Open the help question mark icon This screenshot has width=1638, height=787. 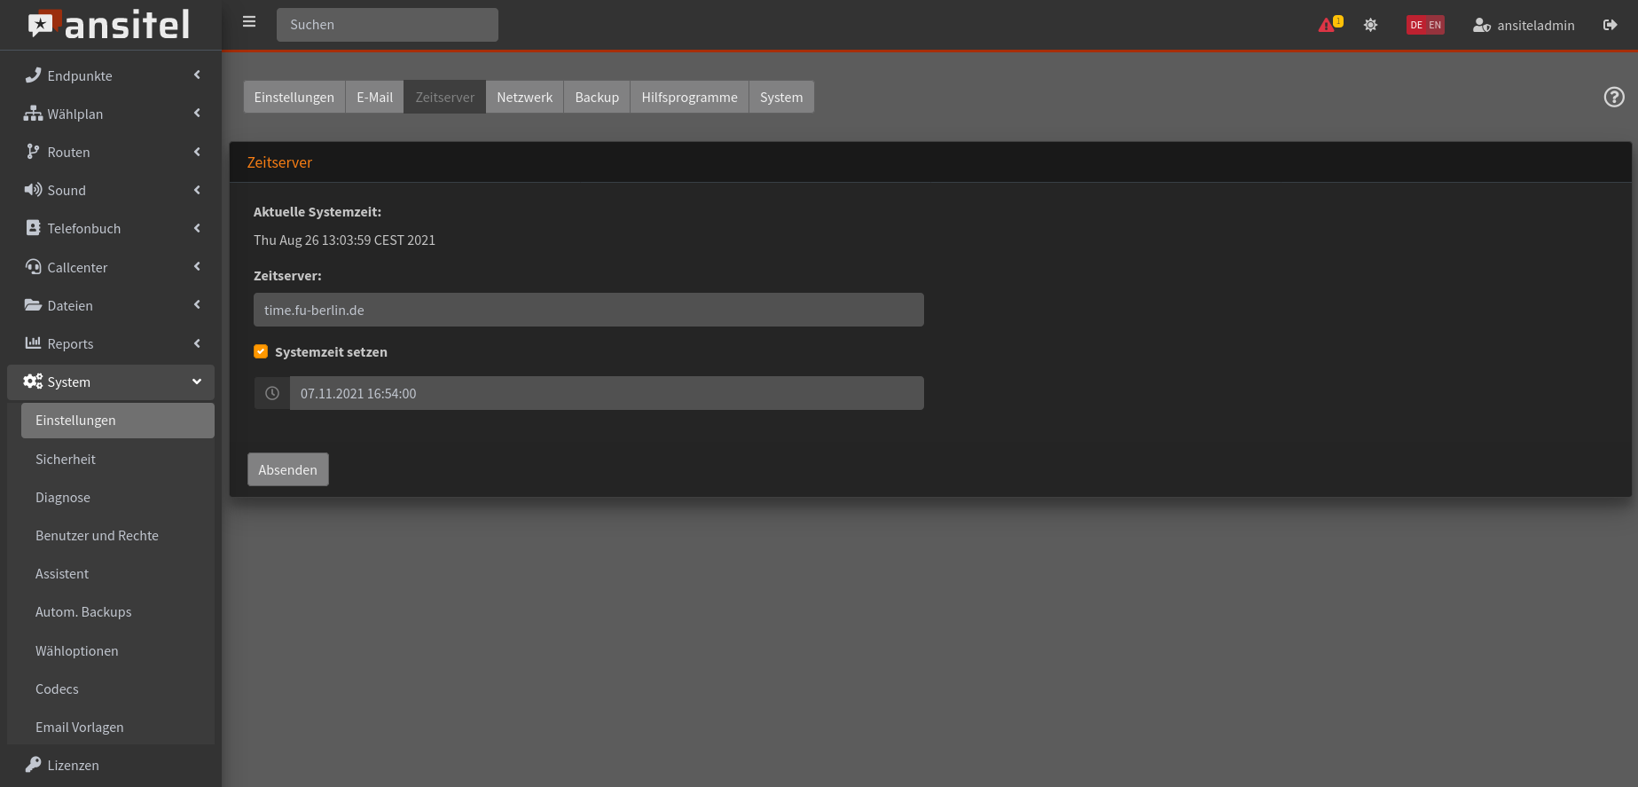click(x=1614, y=98)
